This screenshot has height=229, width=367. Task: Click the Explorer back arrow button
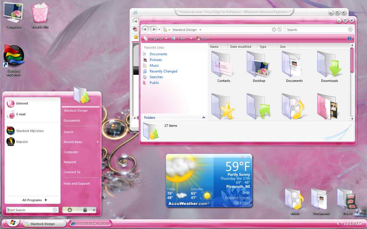pyautogui.click(x=145, y=29)
